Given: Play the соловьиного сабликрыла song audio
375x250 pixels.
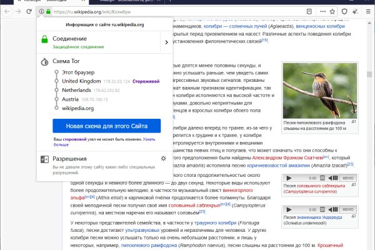Looking at the screenshot, I should tap(288, 179).
